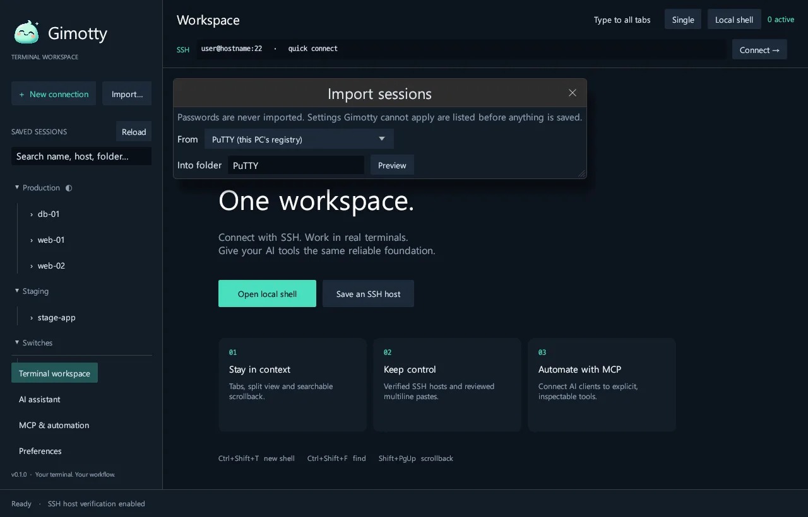Click the 'Shift+PgUp scrollback' hint
The width and height of the screenshot is (808, 517).
[416, 458]
